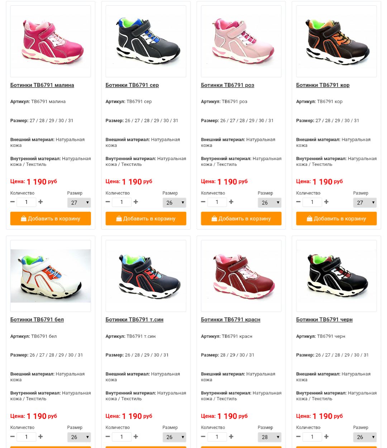Viewport: 387px width, 448px height.
Task: Decrease quantity for Ботинки ТВ6791 сер
Action: 108,202
